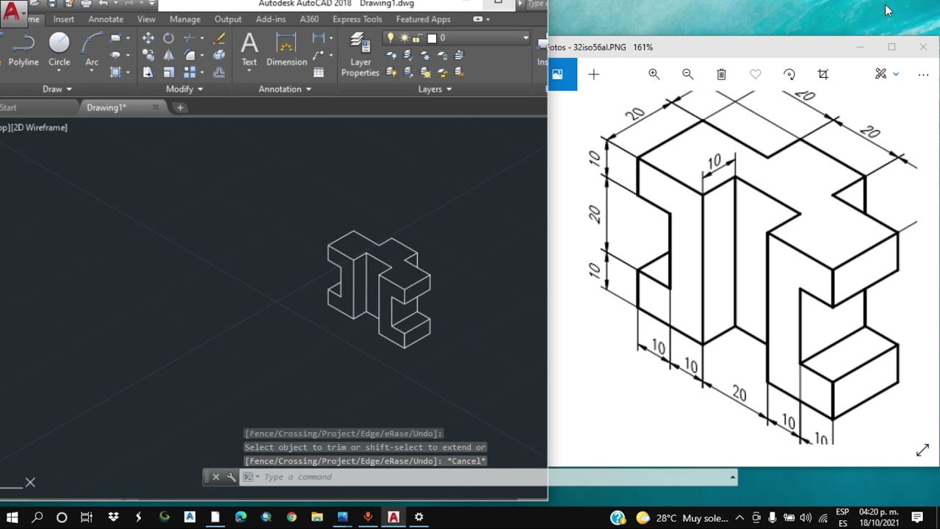This screenshot has width=940, height=529.
Task: Open Windows Start menu
Action: pos(12,517)
